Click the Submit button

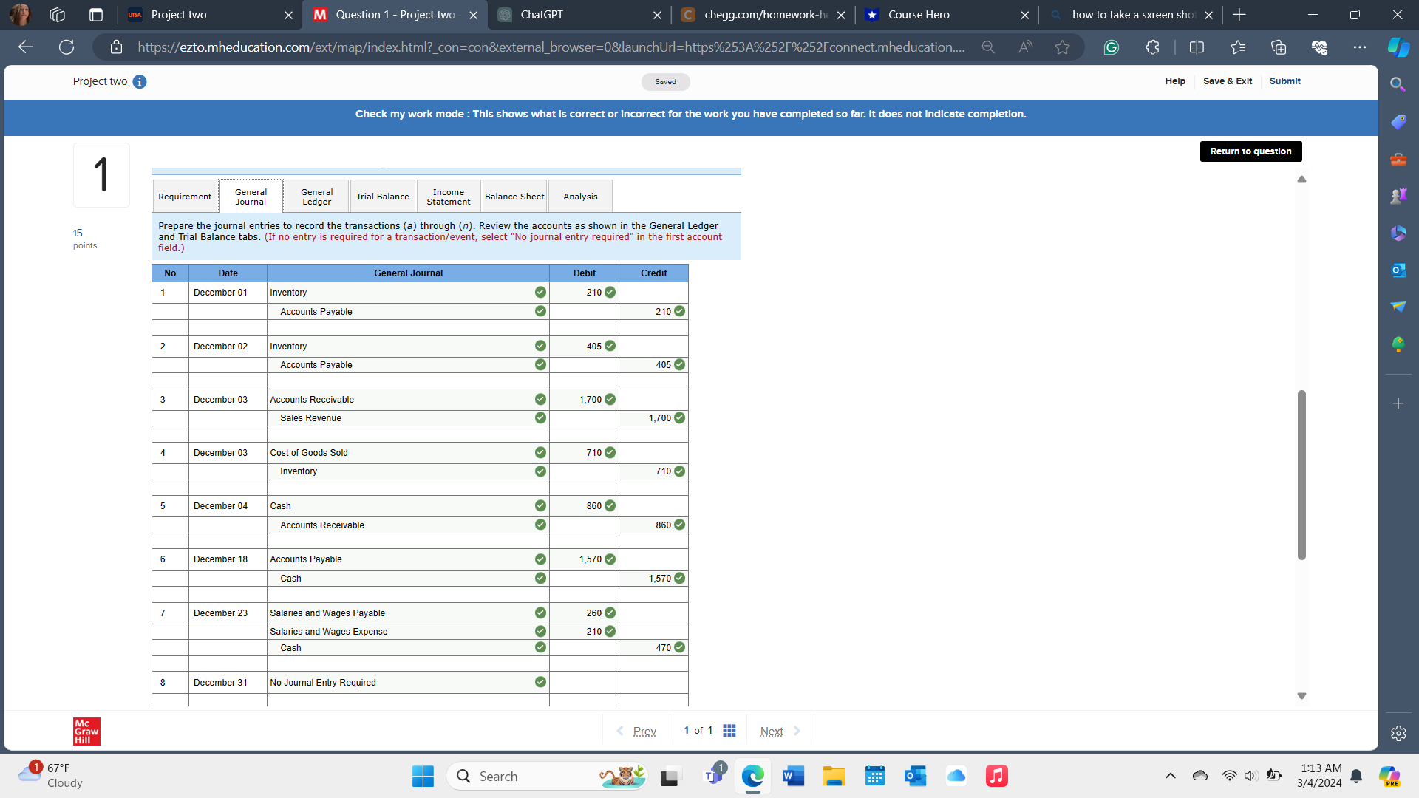click(1285, 81)
